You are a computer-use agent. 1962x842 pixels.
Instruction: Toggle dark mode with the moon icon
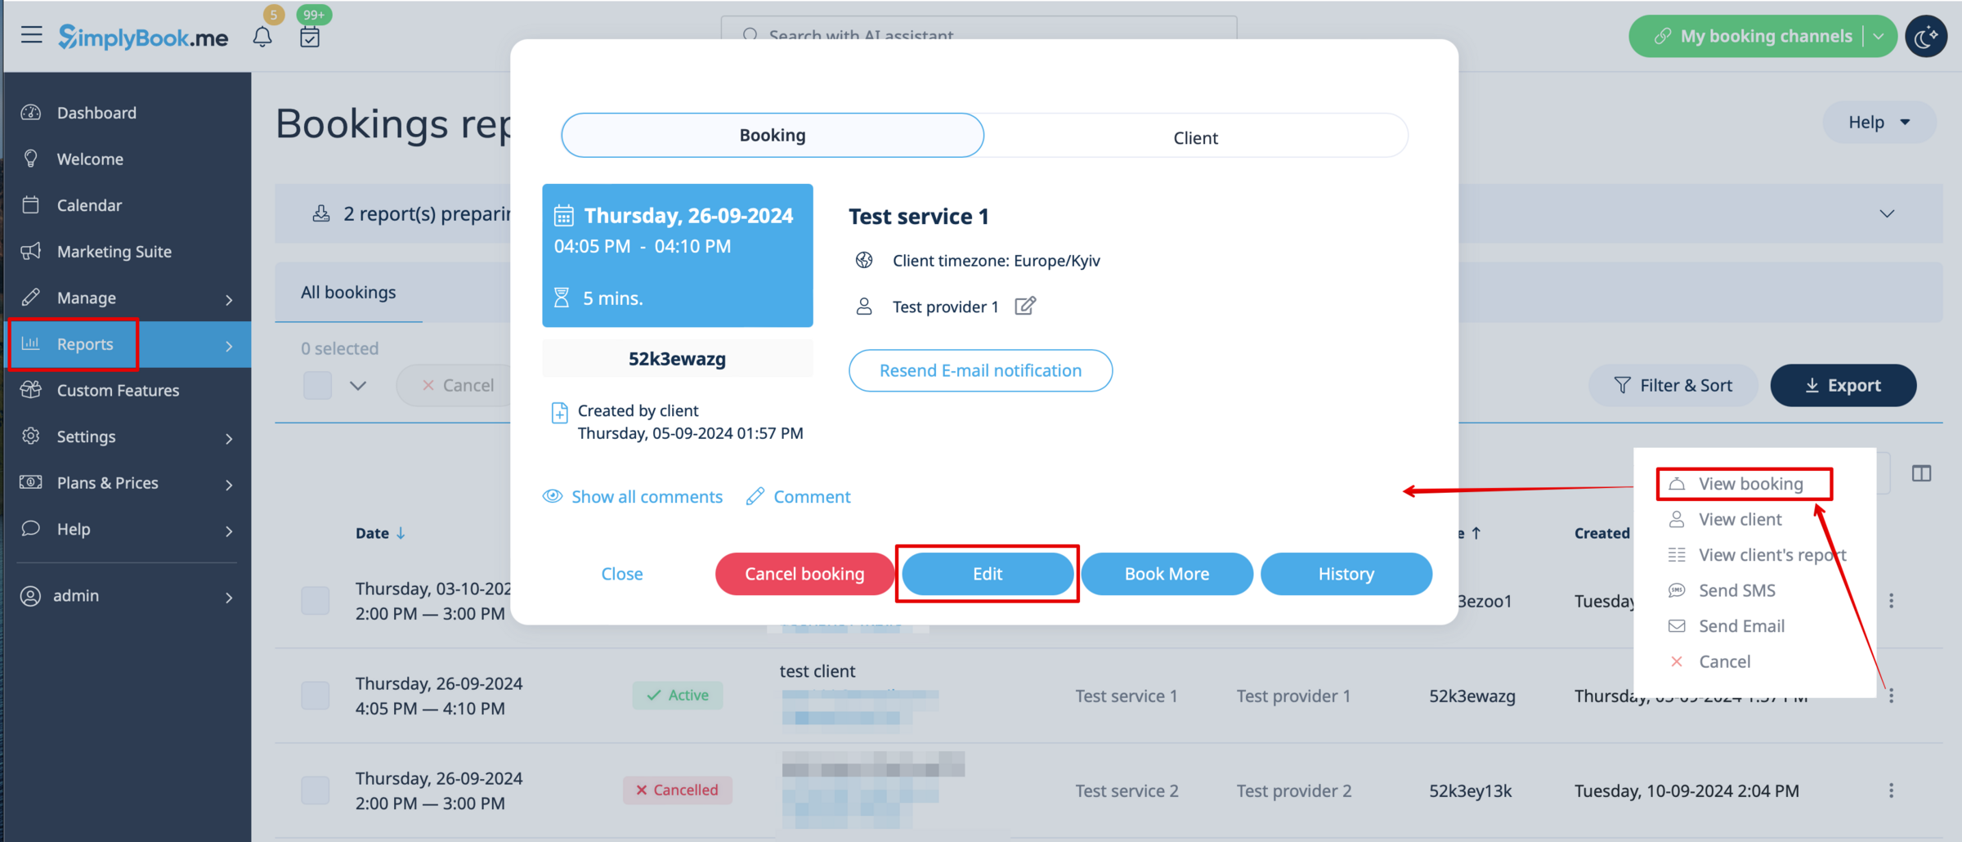pyautogui.click(x=1927, y=36)
